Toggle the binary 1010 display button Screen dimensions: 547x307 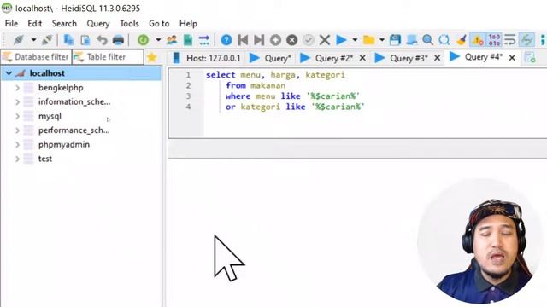click(x=494, y=40)
